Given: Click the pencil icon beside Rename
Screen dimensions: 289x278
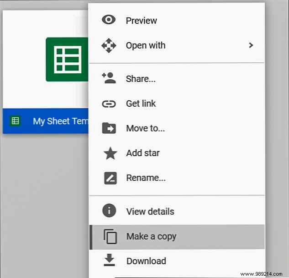Looking at the screenshot, I should coord(110,178).
